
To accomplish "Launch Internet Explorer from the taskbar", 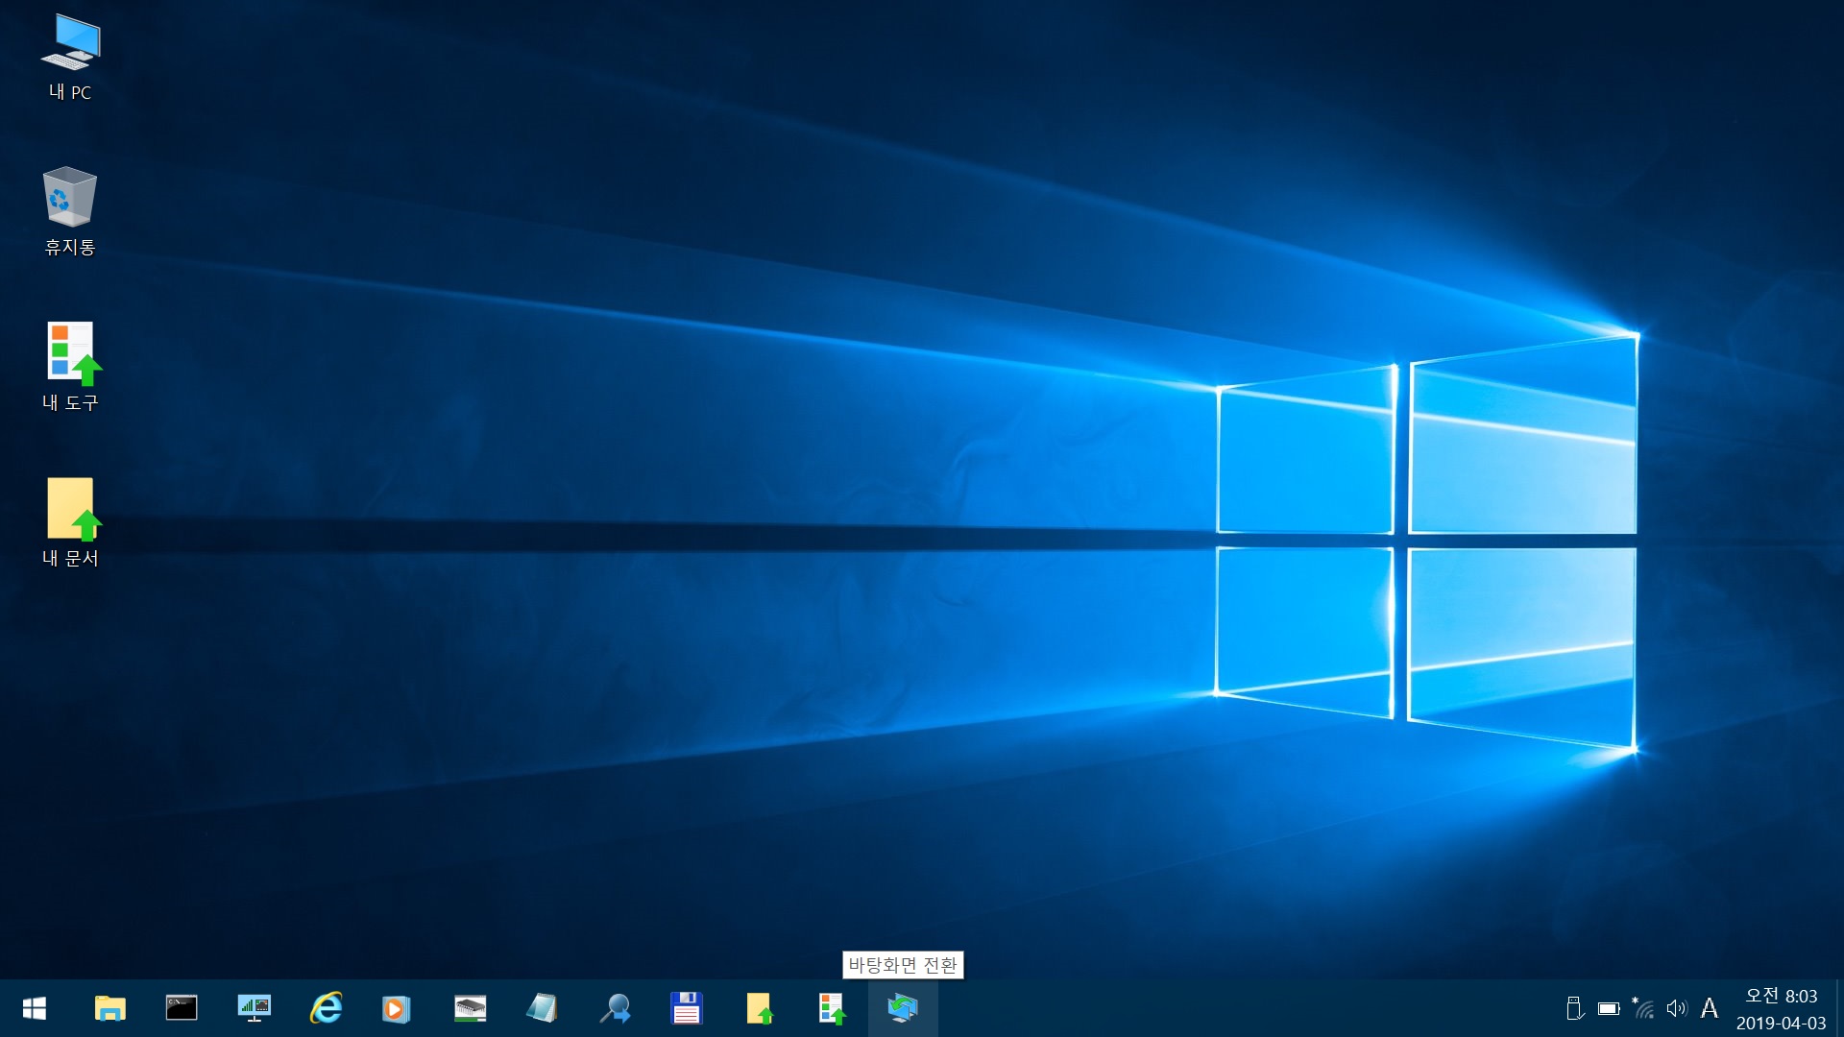I will click(326, 1008).
